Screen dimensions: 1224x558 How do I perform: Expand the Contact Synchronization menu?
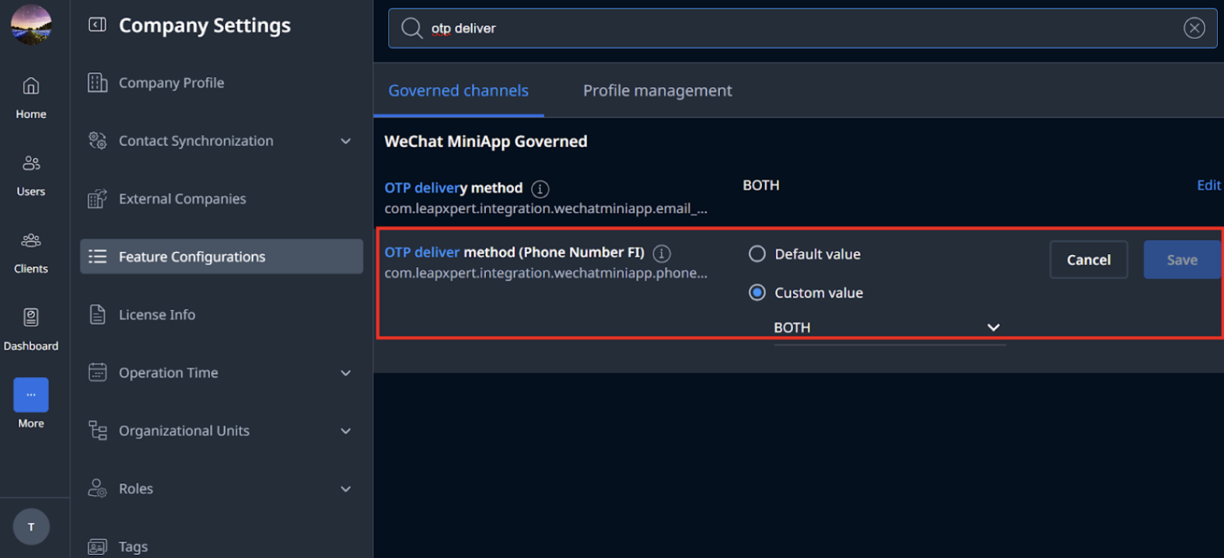(x=345, y=141)
